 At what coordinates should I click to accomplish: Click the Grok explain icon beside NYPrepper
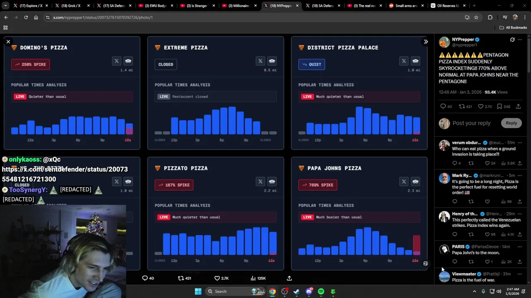pyautogui.click(x=512, y=40)
